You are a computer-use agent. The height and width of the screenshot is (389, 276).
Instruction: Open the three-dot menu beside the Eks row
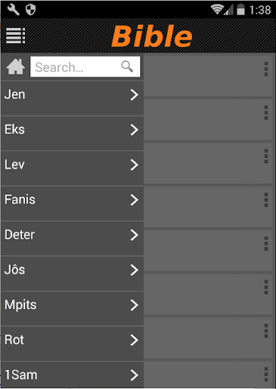click(x=266, y=112)
